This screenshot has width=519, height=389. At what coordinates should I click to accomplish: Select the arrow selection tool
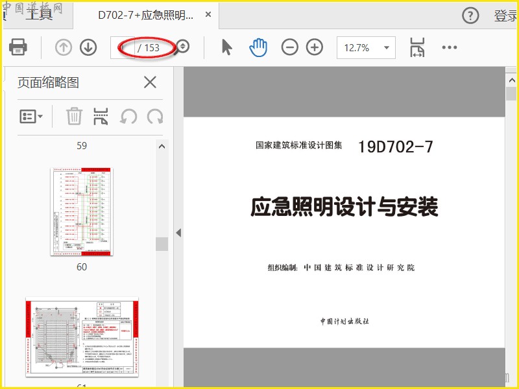(x=227, y=47)
